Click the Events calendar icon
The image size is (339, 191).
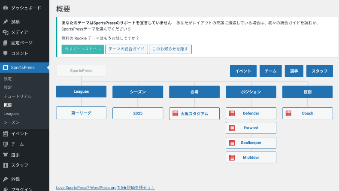click(x=6, y=133)
